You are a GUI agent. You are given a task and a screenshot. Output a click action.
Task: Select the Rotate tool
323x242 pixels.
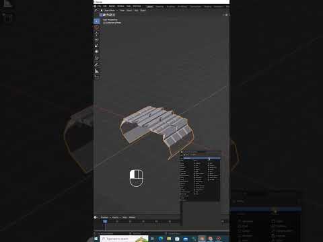pos(97,40)
